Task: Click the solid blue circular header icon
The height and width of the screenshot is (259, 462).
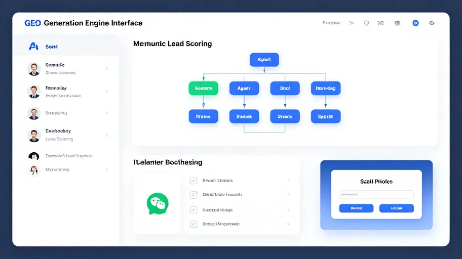Action: click(x=415, y=23)
